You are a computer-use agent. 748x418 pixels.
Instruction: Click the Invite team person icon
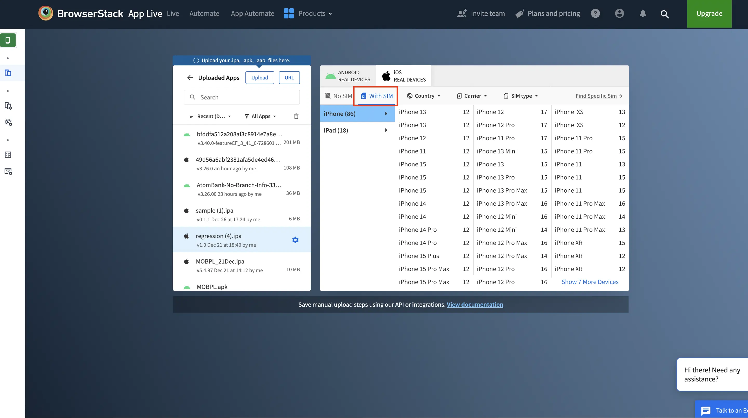[462, 13]
